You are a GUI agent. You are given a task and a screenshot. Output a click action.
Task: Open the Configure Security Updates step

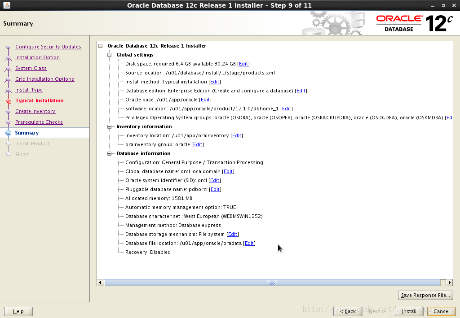click(x=48, y=47)
